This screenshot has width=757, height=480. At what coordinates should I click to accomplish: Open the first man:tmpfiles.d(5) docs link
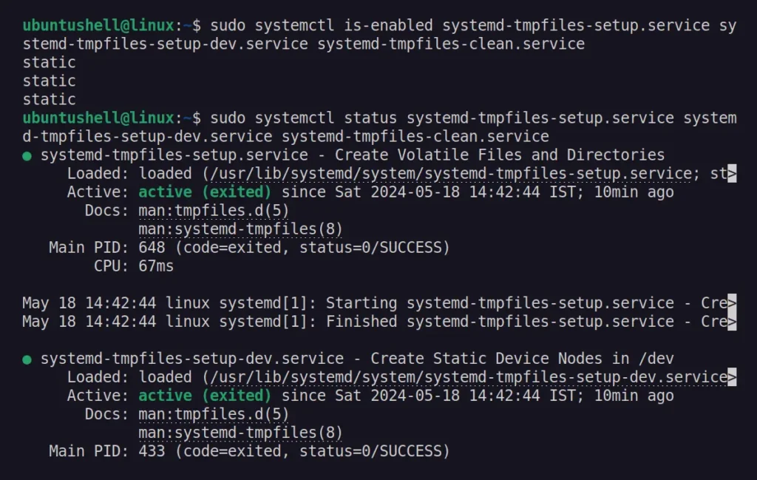[214, 211]
